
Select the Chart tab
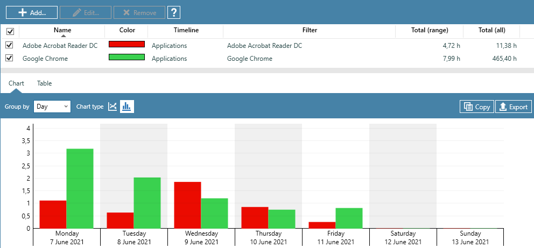[16, 83]
